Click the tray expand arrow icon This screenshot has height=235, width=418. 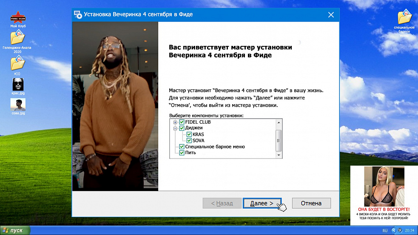pos(394,230)
